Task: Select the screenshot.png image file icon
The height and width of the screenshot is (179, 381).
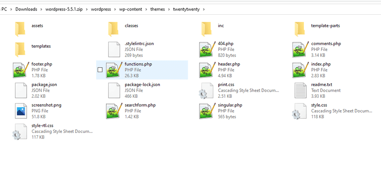Action: [x=21, y=111]
